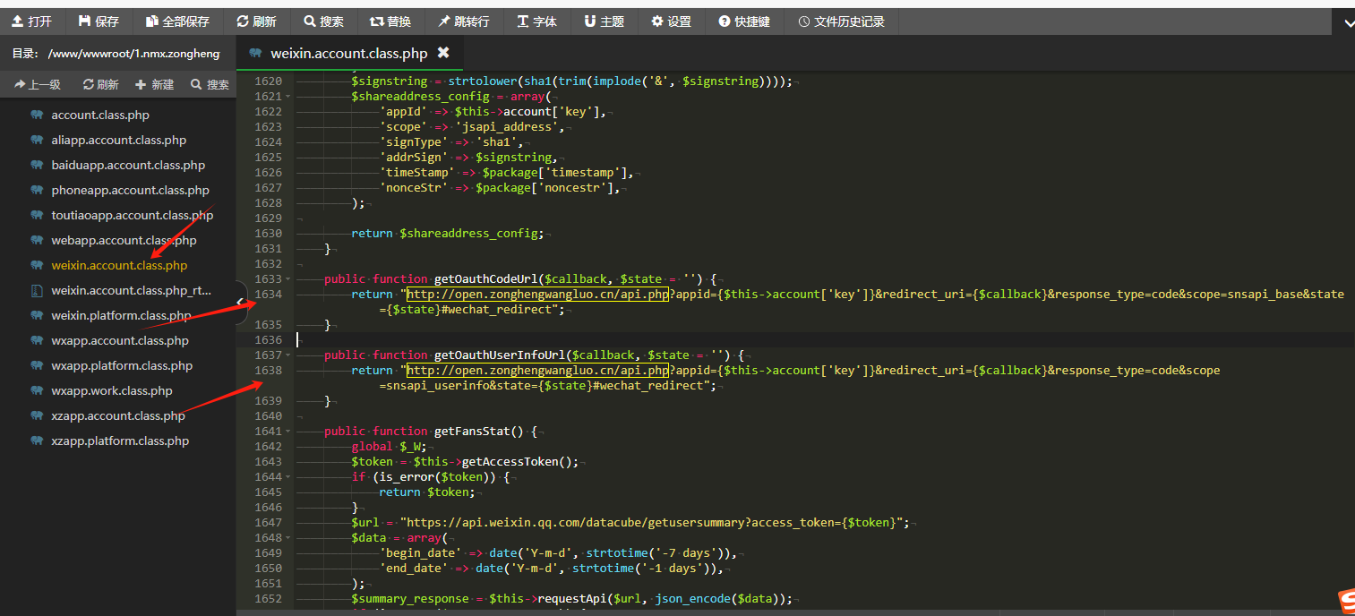Image resolution: width=1355 pixels, height=616 pixels.
Task: Fold the $data array at line 1648
Action: pos(287,538)
